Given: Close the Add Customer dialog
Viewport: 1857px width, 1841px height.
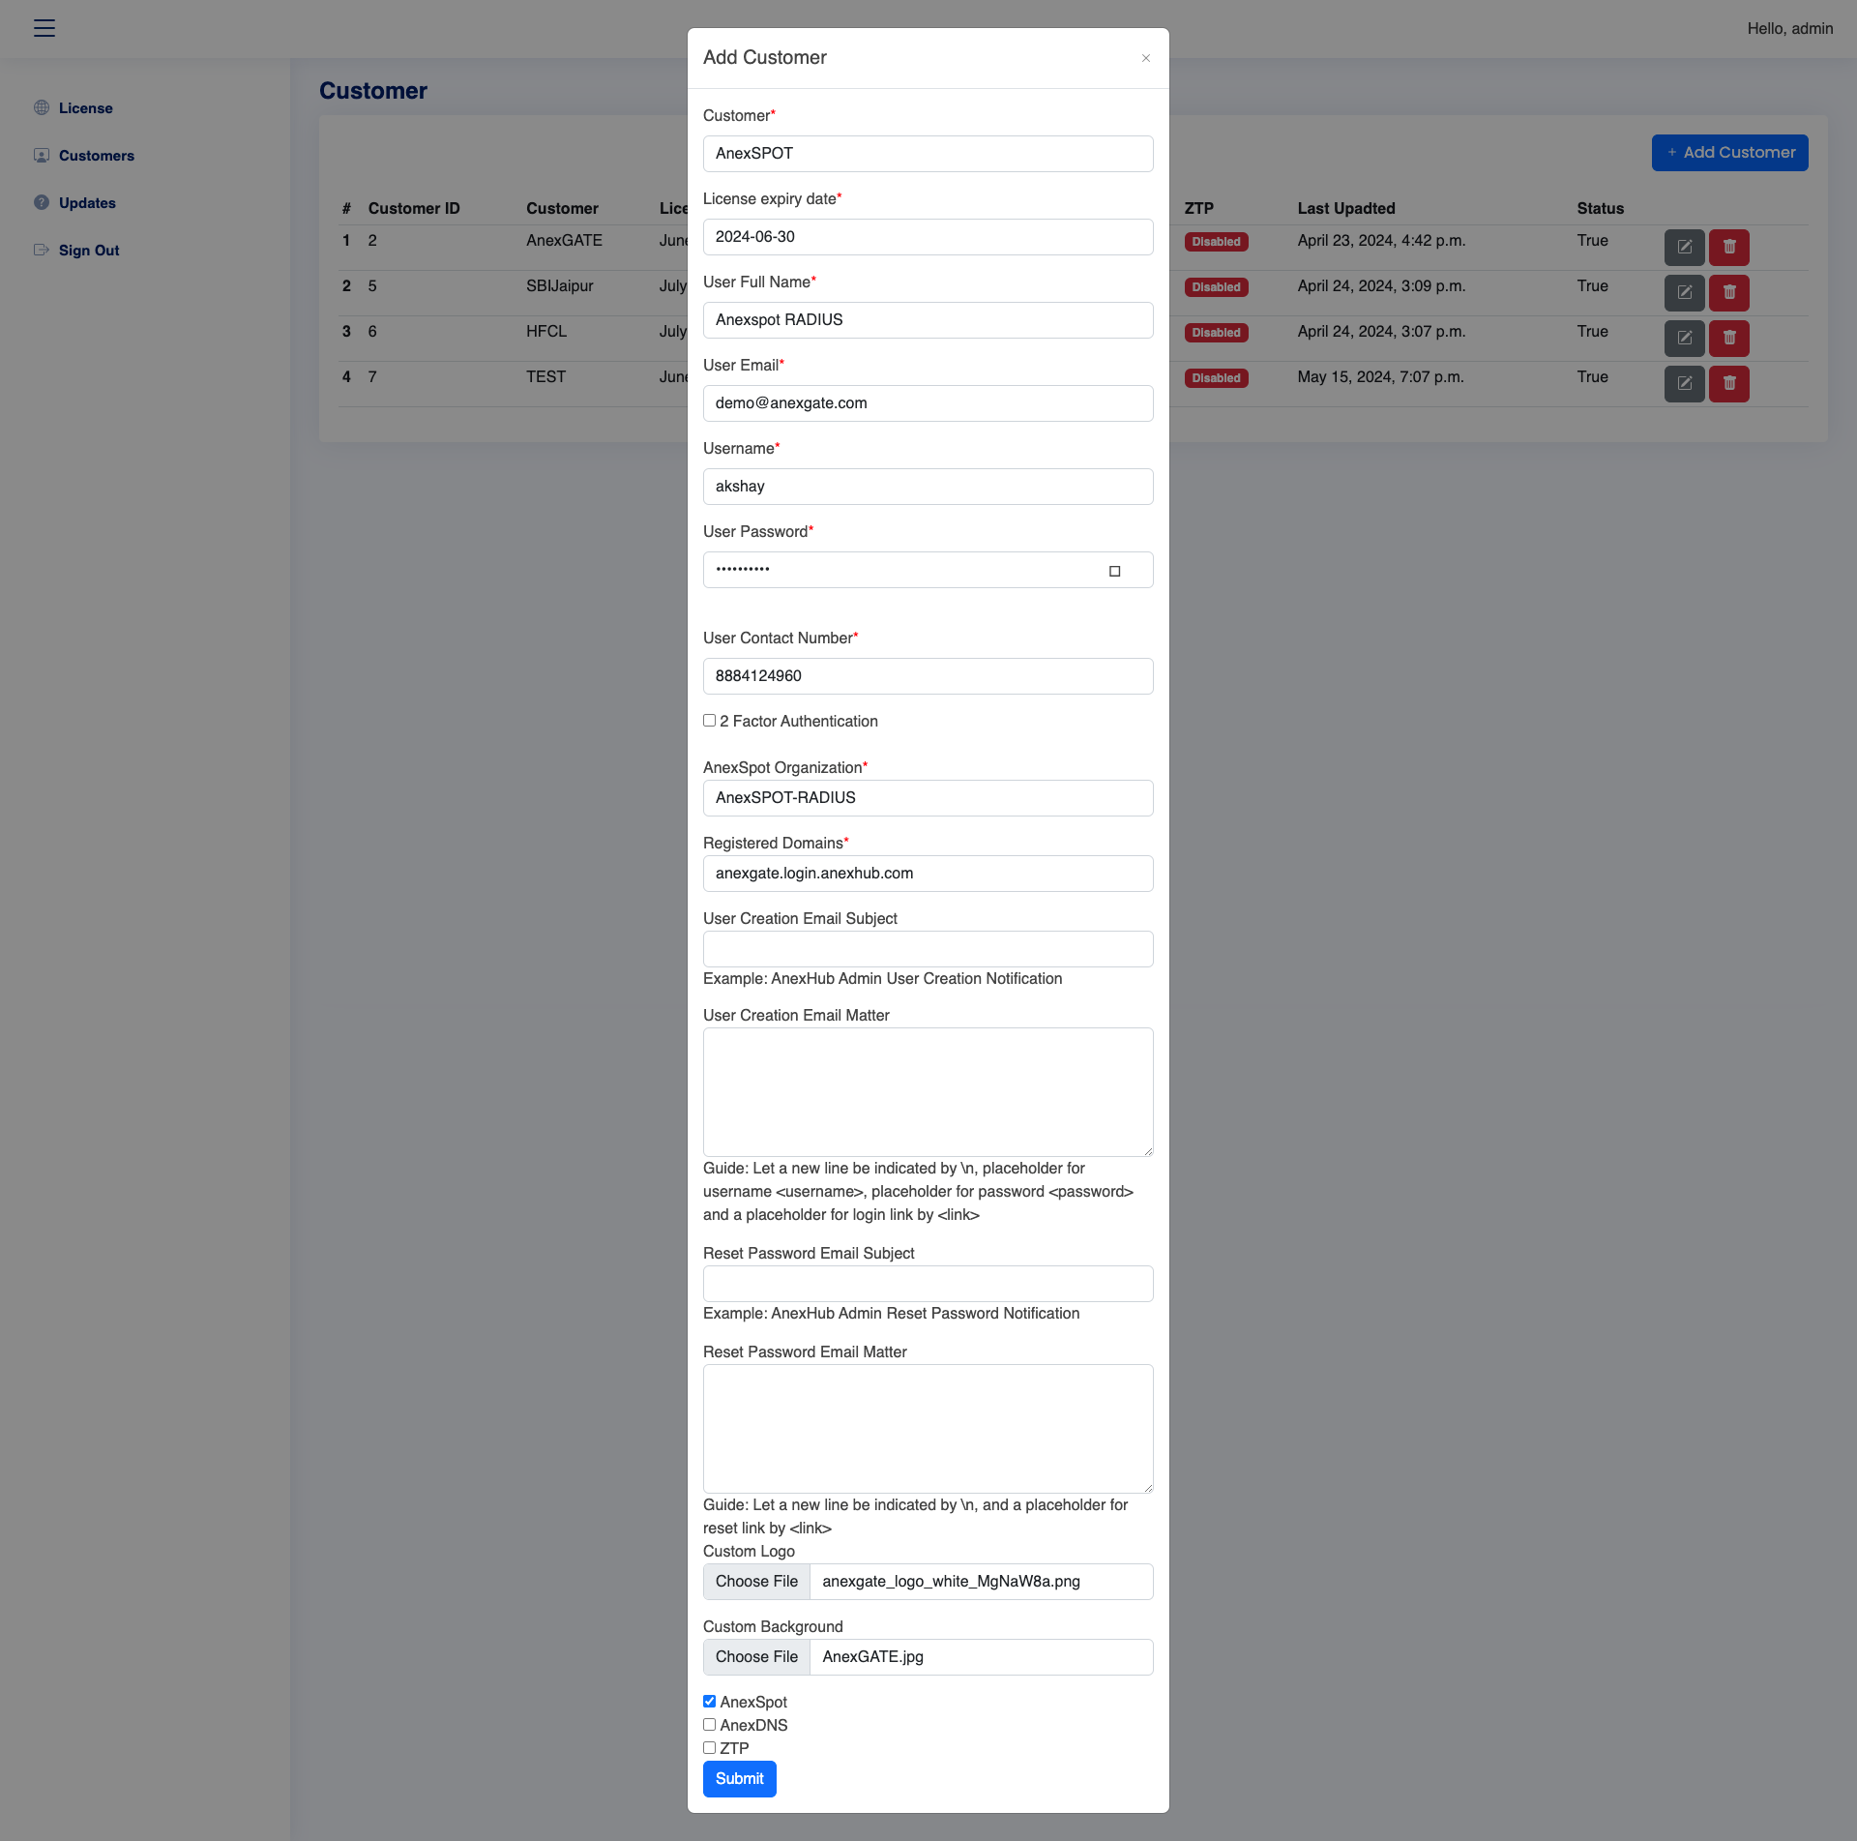Looking at the screenshot, I should click(1146, 58).
